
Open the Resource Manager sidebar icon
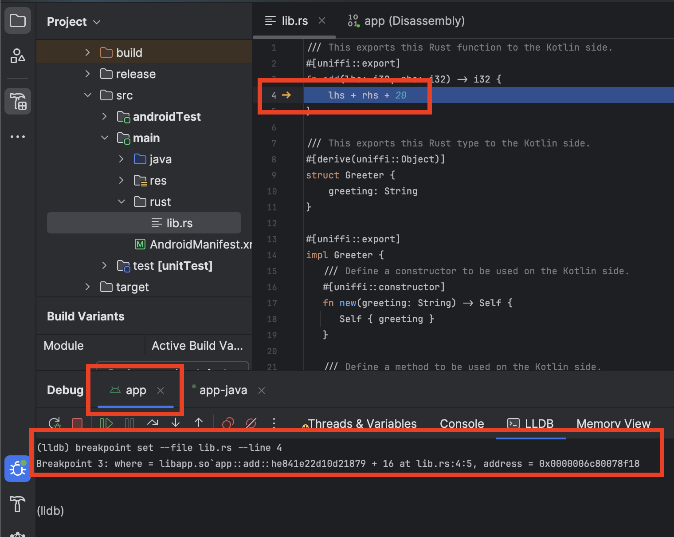pyautogui.click(x=18, y=56)
